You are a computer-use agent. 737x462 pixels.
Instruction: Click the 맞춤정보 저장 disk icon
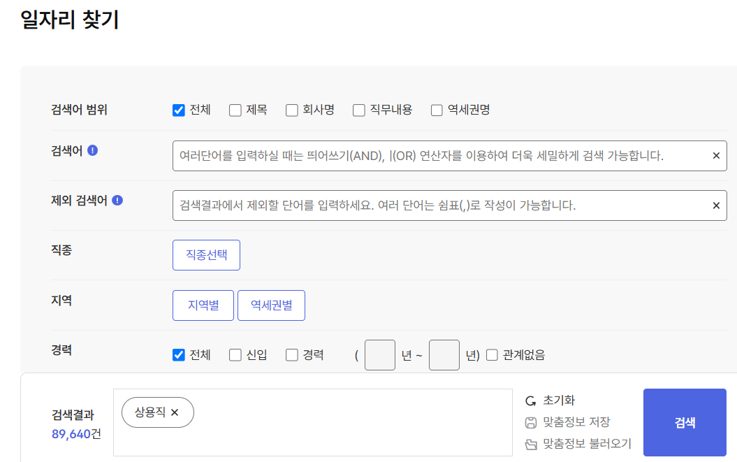click(x=531, y=422)
